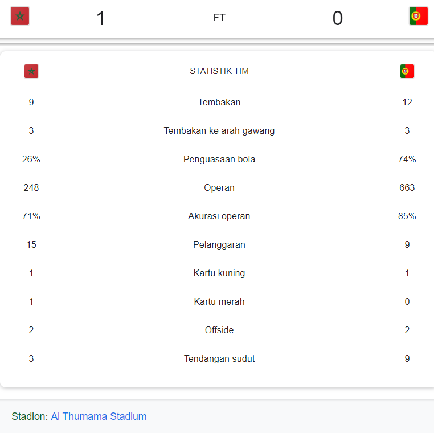This screenshot has height=433, width=434.
Task: Click Portugal's score of 0
Action: pos(337,18)
